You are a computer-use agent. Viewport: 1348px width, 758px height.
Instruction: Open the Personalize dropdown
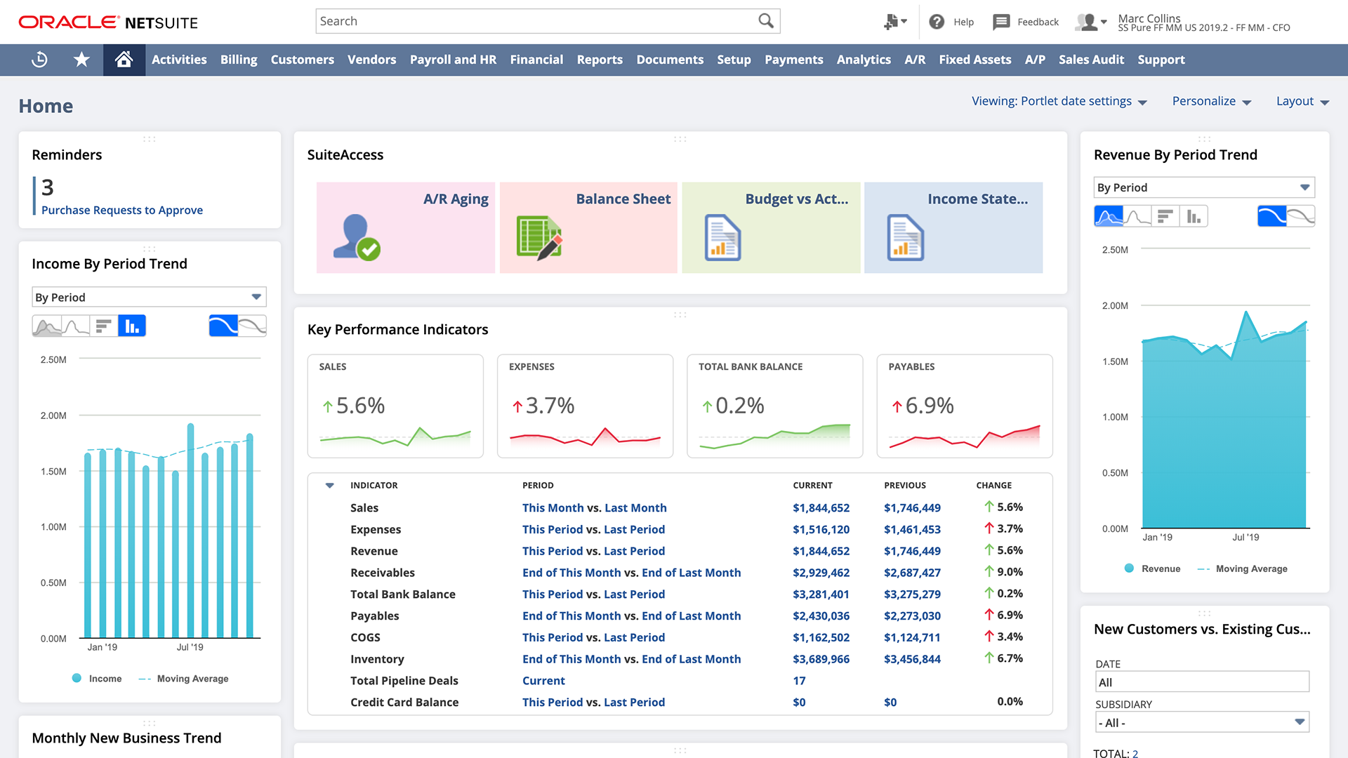[x=1211, y=100]
